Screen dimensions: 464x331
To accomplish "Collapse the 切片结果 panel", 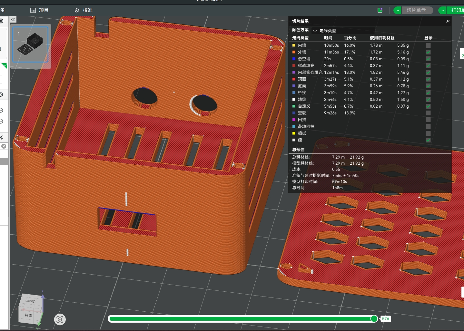I will pyautogui.click(x=448, y=21).
